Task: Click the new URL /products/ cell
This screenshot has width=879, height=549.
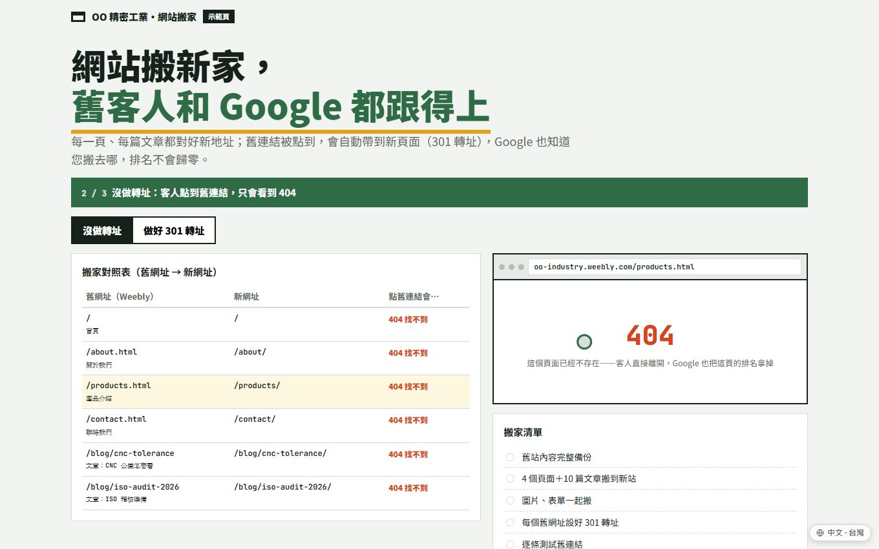Action: [257, 386]
